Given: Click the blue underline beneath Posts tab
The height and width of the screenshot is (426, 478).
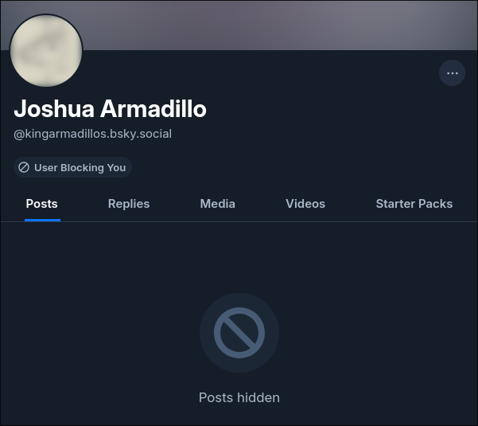Looking at the screenshot, I should point(42,220).
